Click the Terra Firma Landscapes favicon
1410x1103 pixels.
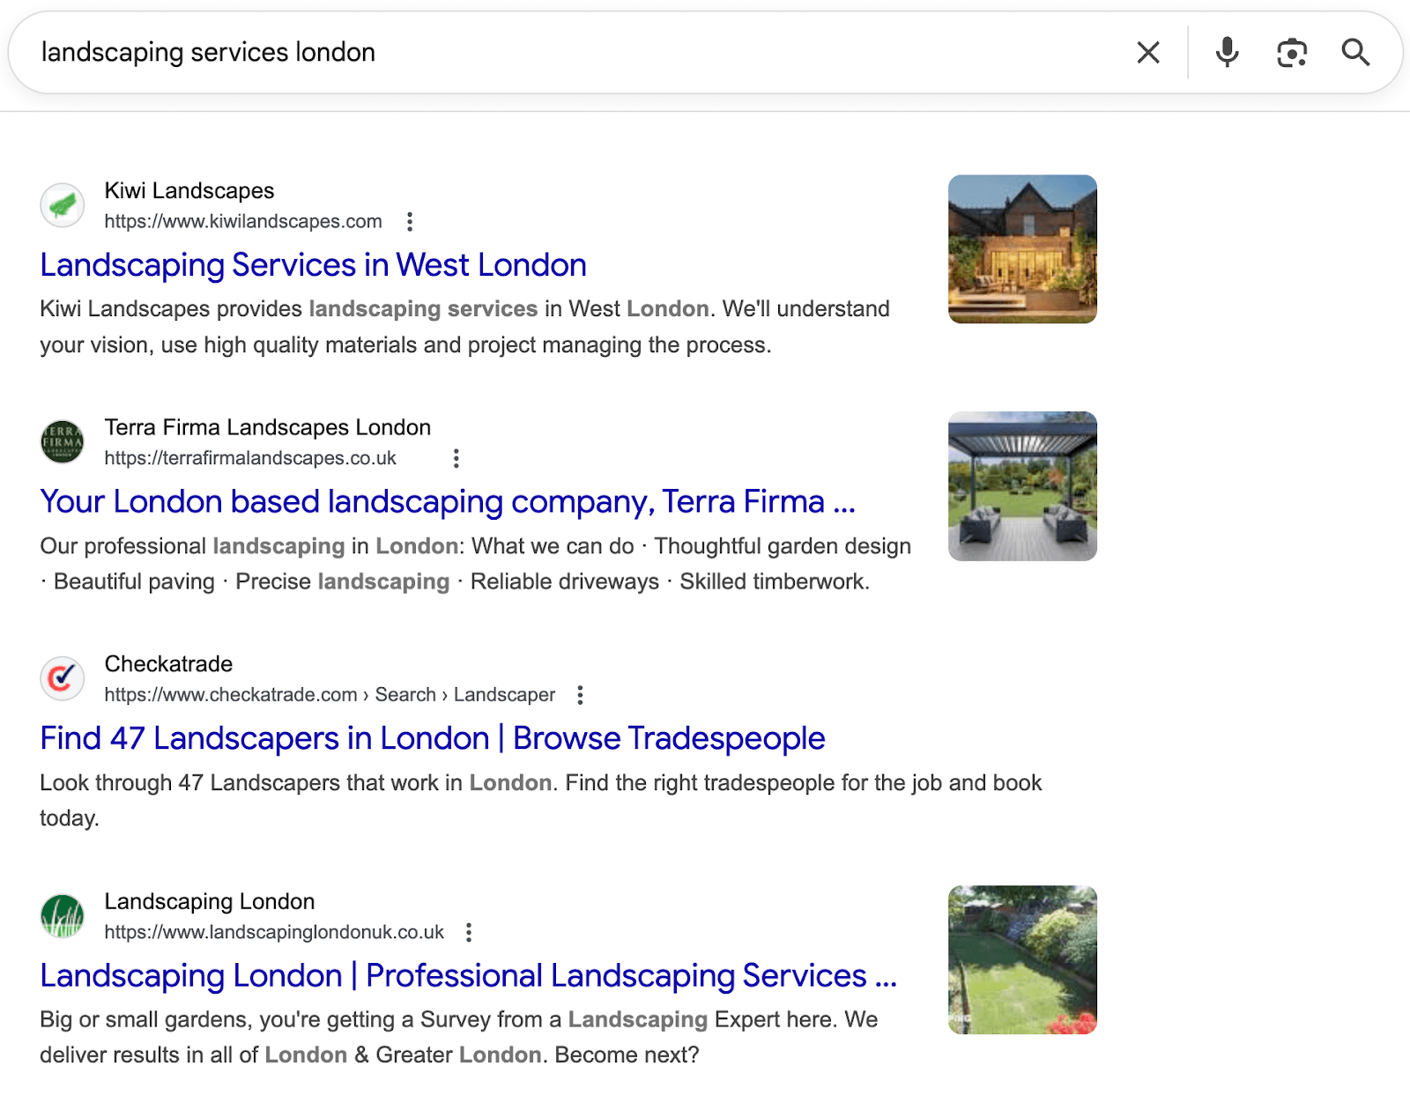(62, 441)
